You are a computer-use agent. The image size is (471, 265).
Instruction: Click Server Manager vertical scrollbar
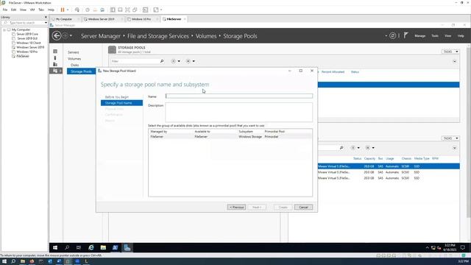pyautogui.click(x=469, y=132)
